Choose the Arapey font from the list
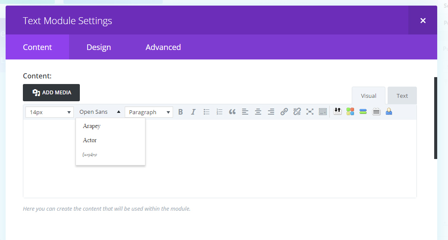This screenshot has width=448, height=240. (x=91, y=126)
